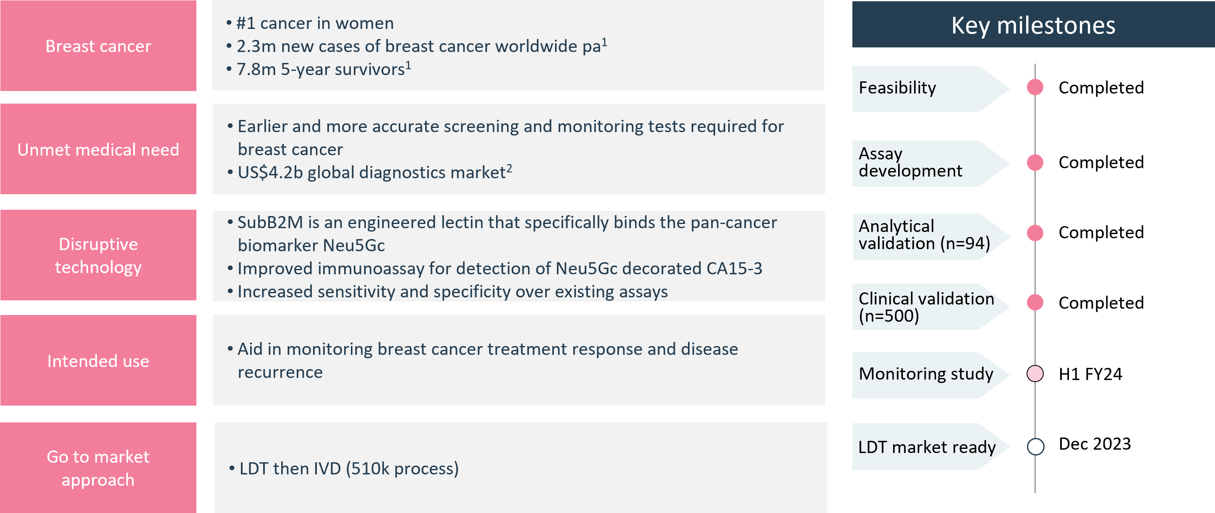Click the Clinical validation (n=500) arrow
Screen dimensions: 1215x513
click(930, 307)
